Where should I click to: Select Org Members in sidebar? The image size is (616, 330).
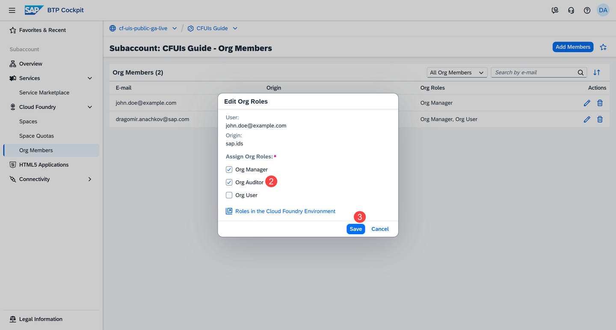pyautogui.click(x=51, y=150)
